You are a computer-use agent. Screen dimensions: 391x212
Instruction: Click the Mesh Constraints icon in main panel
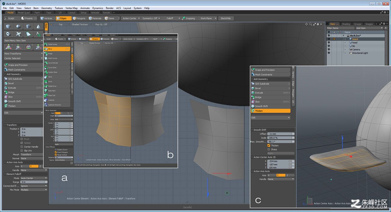click(x=6, y=69)
